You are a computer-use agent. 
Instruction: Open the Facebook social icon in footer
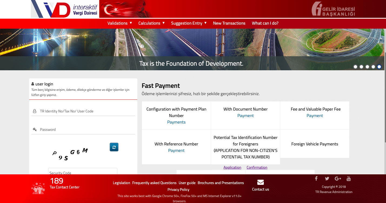[316, 178]
